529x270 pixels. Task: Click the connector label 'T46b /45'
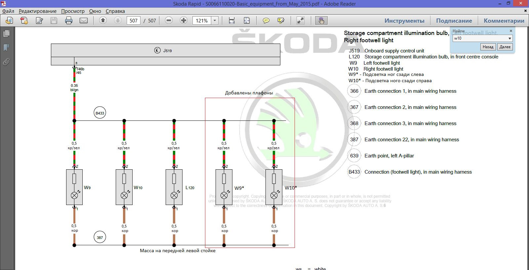(x=80, y=71)
